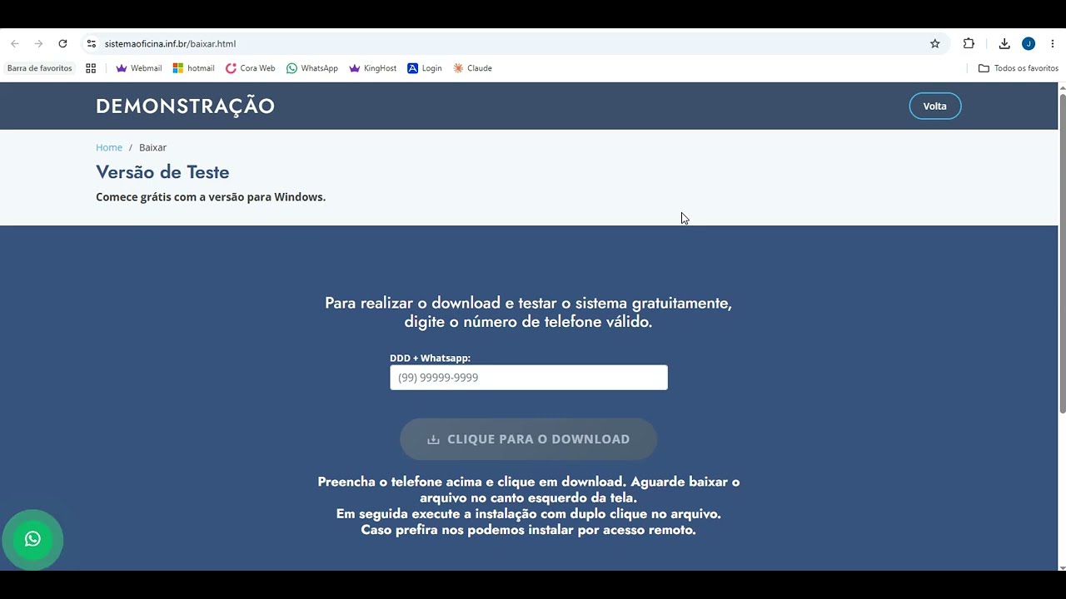Click the Barra de favoritos label
The width and height of the screenshot is (1066, 599).
[40, 68]
